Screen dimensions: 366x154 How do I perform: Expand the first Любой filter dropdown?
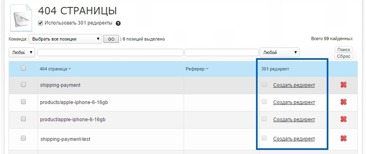[x=22, y=52]
